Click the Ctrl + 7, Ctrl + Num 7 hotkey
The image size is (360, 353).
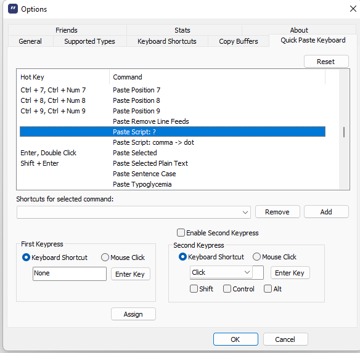pyautogui.click(x=53, y=90)
